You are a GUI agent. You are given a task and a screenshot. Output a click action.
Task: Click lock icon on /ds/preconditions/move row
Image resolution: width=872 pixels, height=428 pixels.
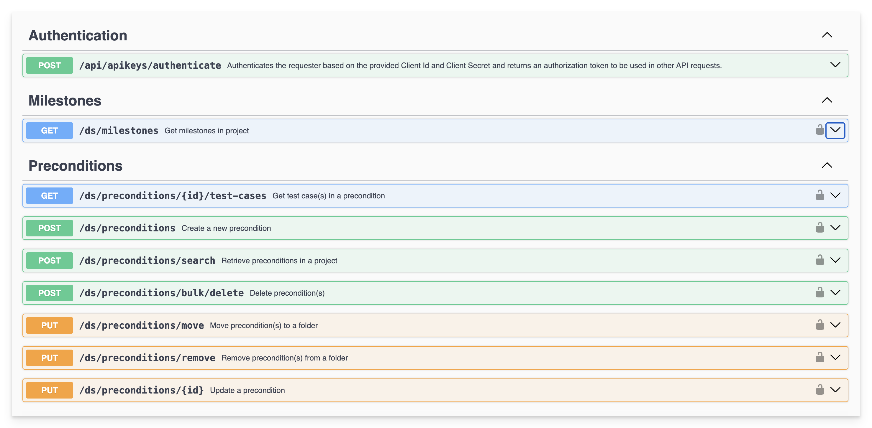tap(819, 325)
